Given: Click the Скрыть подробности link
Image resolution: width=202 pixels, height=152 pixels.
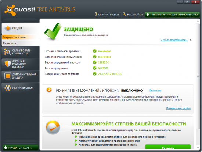Looking at the screenshot, I should coord(174,40).
